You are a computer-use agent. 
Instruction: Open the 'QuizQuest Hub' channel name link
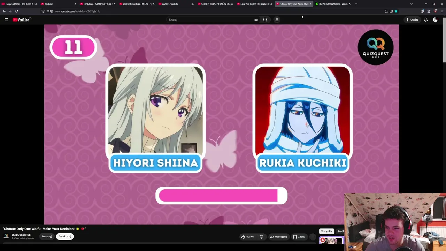(x=21, y=235)
